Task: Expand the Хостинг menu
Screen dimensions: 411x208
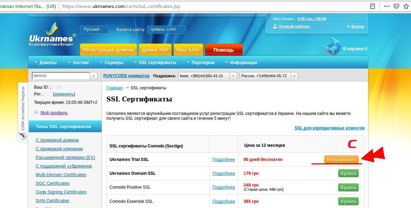Action: (78, 63)
